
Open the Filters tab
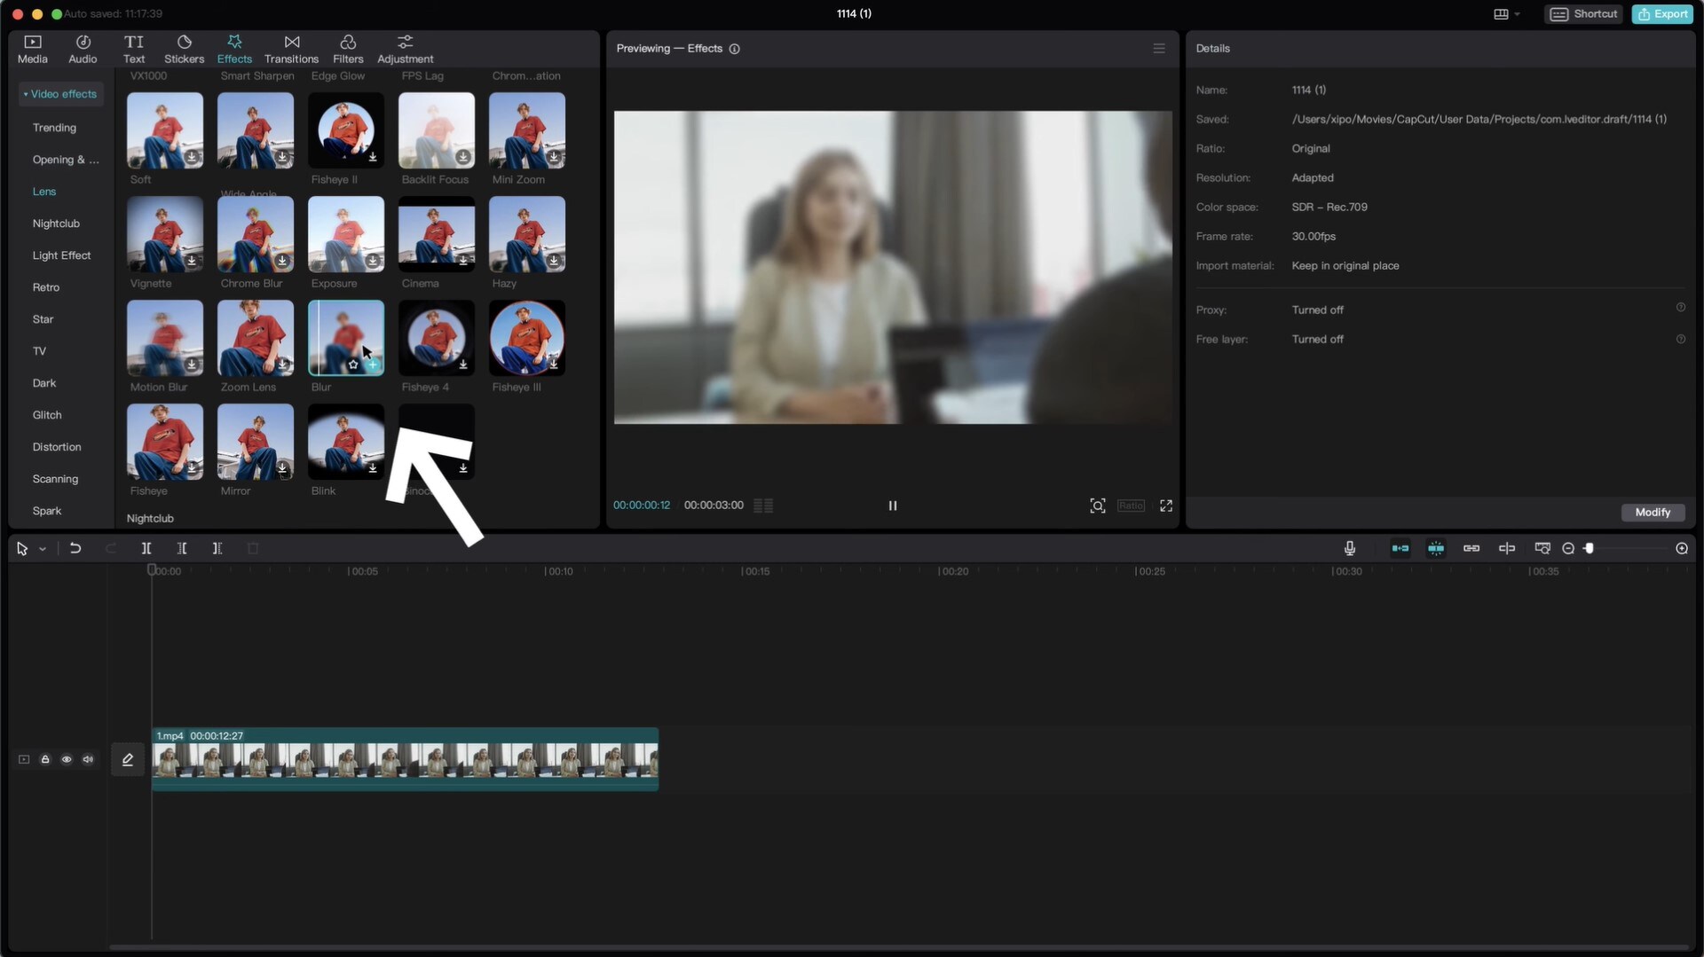pos(348,49)
